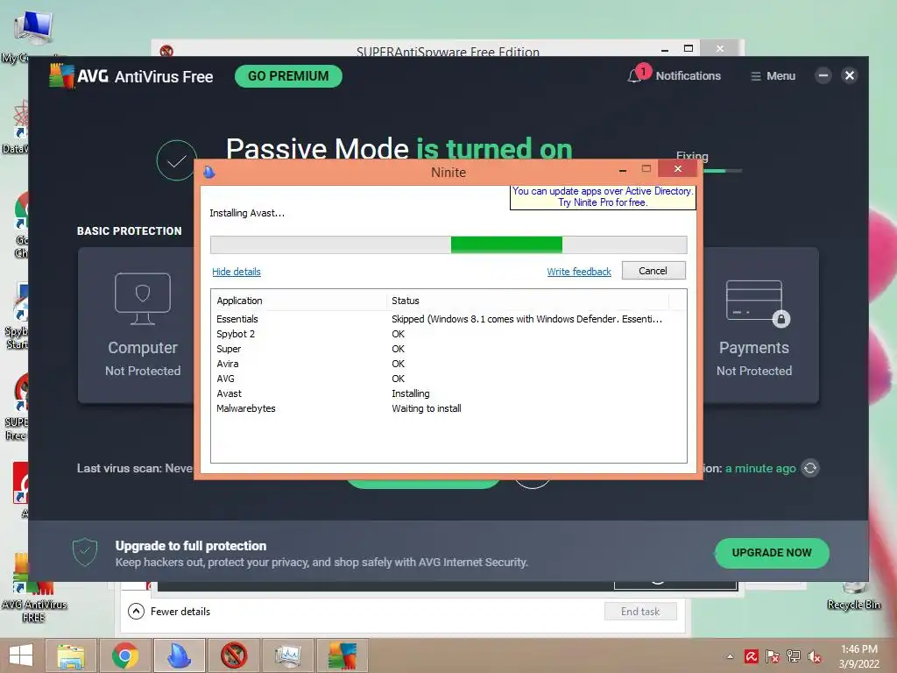Click the GO PREMIUM button in AVG
This screenshot has height=673, width=897.
point(288,76)
